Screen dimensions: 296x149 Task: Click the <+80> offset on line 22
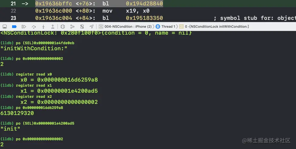coord(86,11)
